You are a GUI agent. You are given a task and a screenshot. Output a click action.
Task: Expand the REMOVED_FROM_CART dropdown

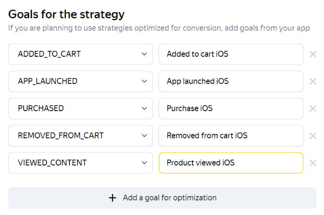(80, 136)
